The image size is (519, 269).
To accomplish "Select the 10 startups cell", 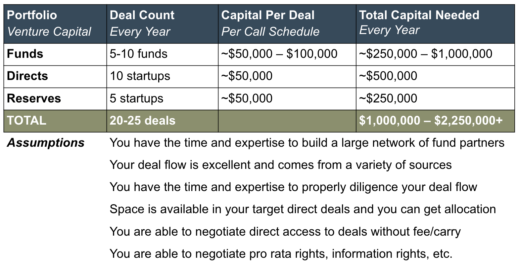I will click(163, 76).
